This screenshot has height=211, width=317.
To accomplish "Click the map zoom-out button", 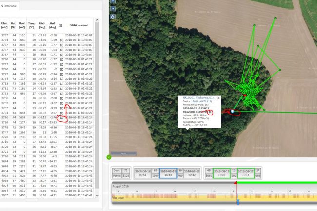I will coord(113,8).
